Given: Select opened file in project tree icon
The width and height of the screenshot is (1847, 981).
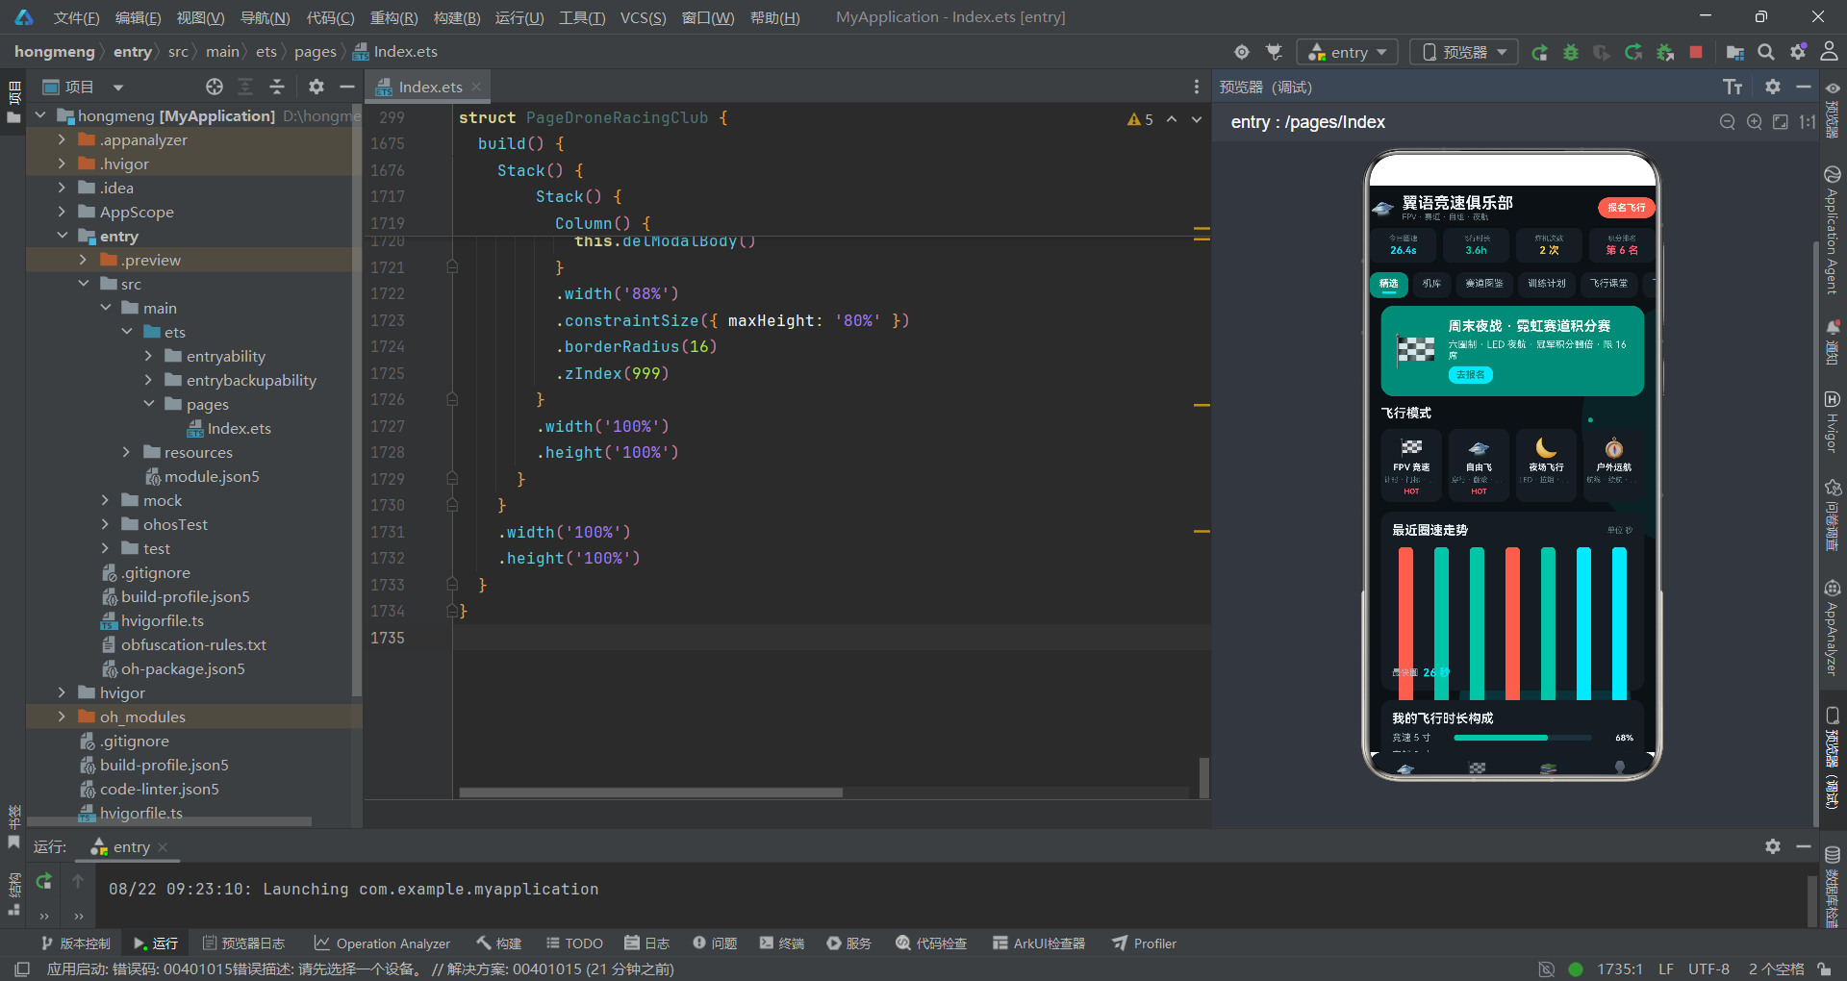Looking at the screenshot, I should click(x=215, y=87).
